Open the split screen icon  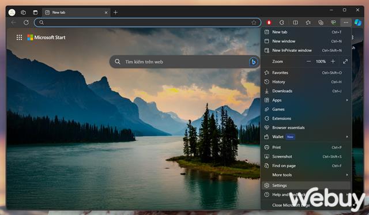(x=295, y=22)
